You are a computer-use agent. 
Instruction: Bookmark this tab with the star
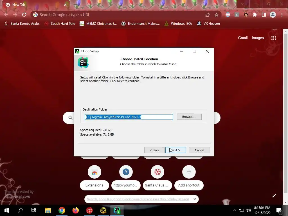[x=217, y=15]
